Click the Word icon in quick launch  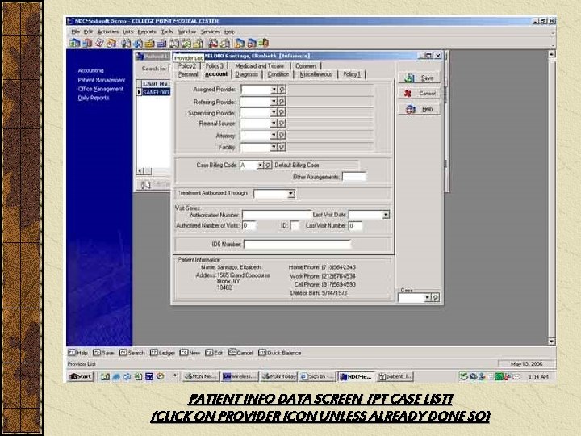click(x=149, y=377)
